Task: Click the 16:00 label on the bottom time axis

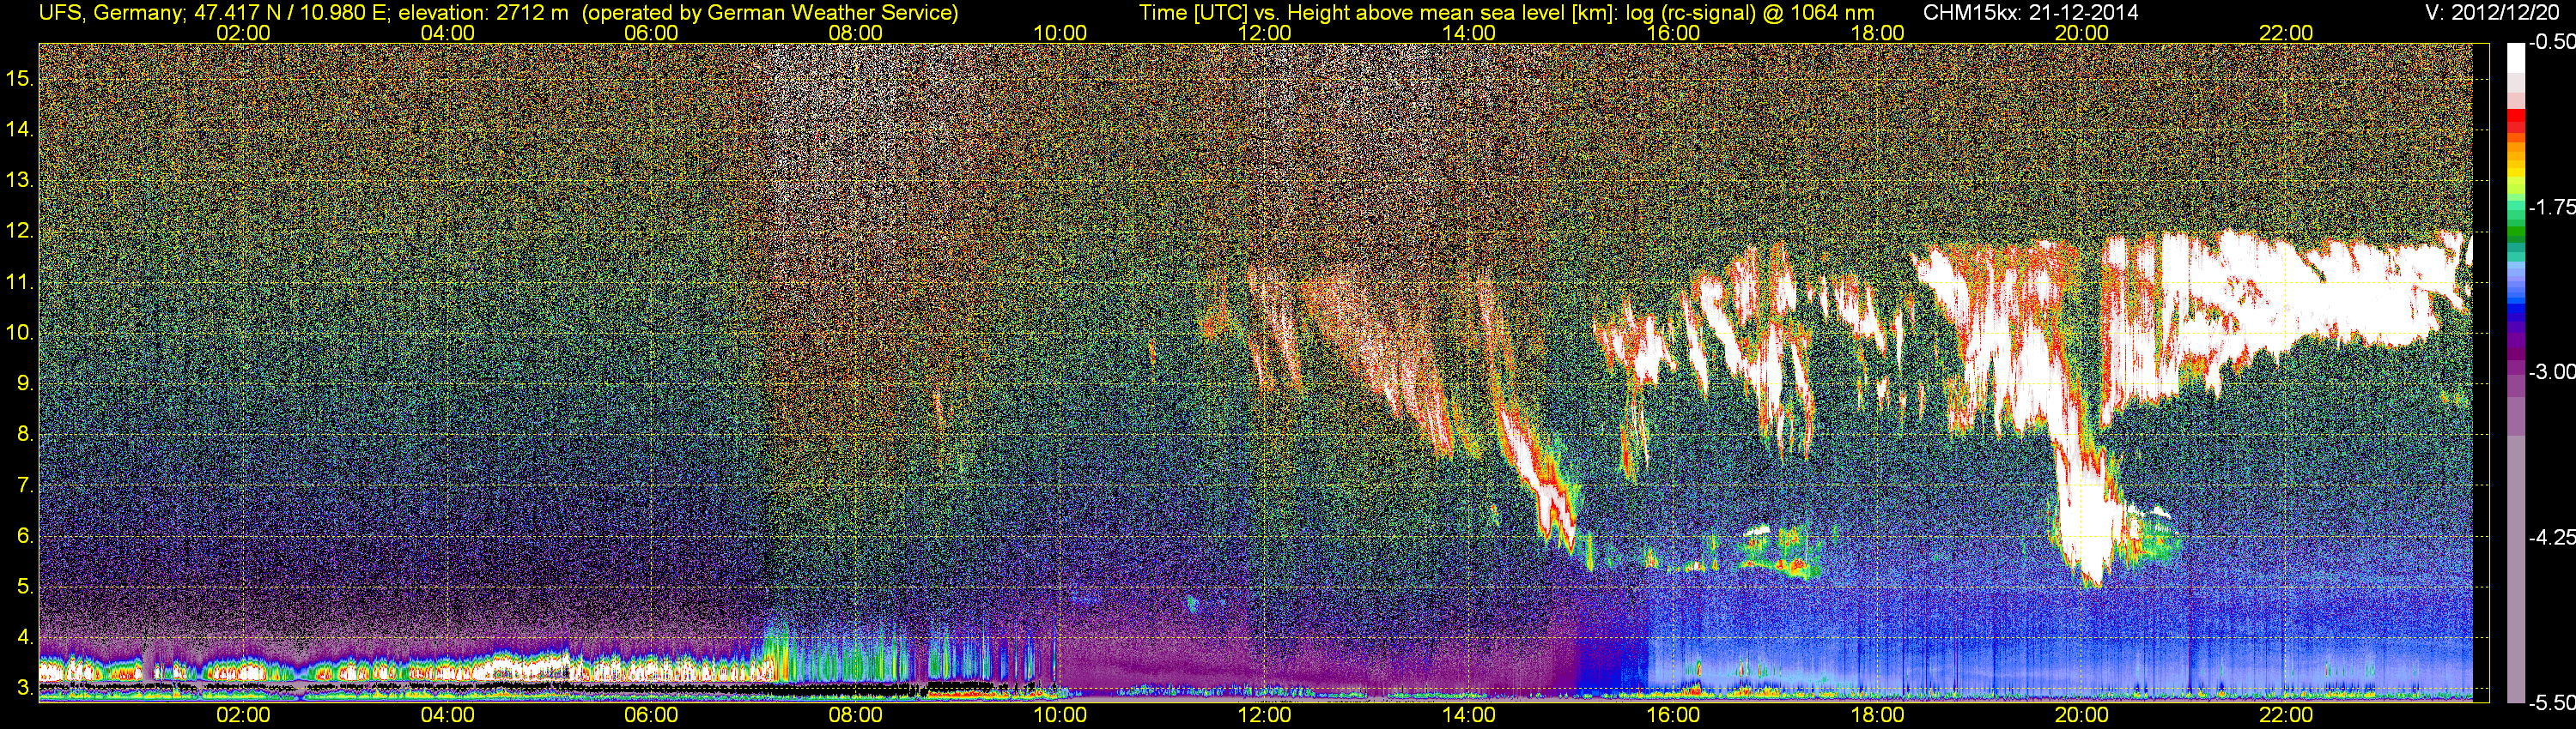Action: coord(1673,715)
